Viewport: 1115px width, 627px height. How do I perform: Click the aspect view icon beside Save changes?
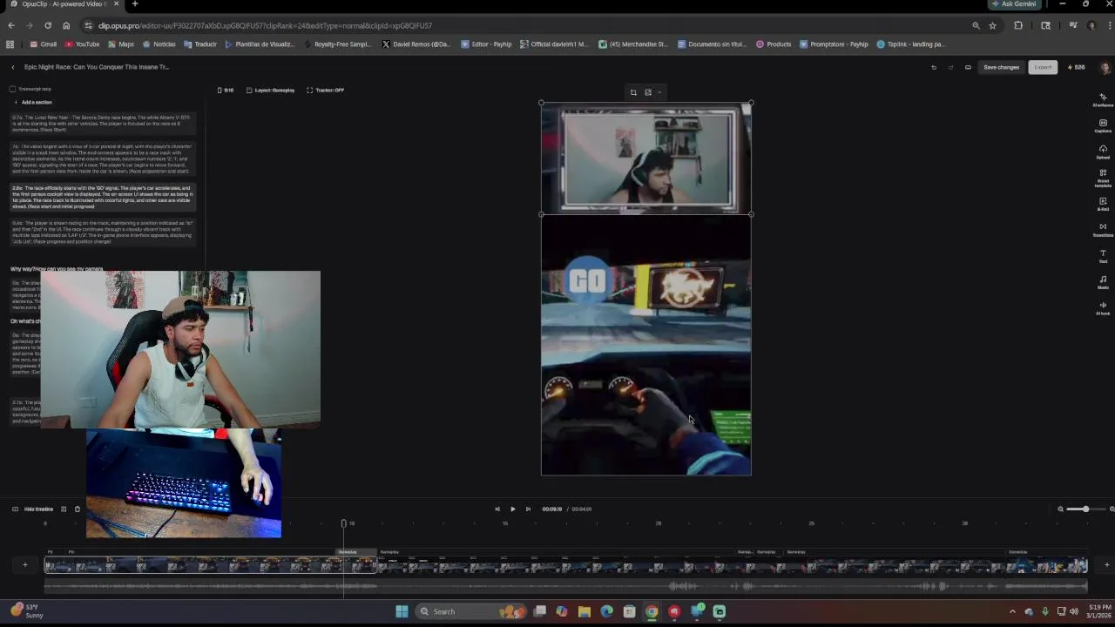[x=968, y=67]
